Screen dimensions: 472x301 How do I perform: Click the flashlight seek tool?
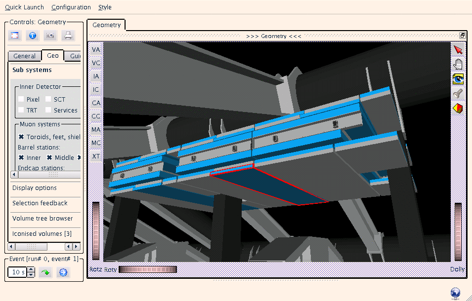458,93
